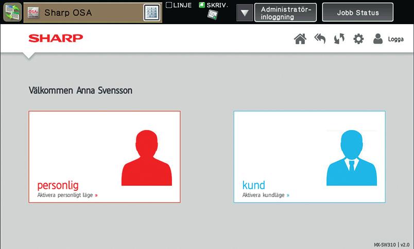414x249 pixels.
Task: Click the red person silhouette
Action: point(147,158)
